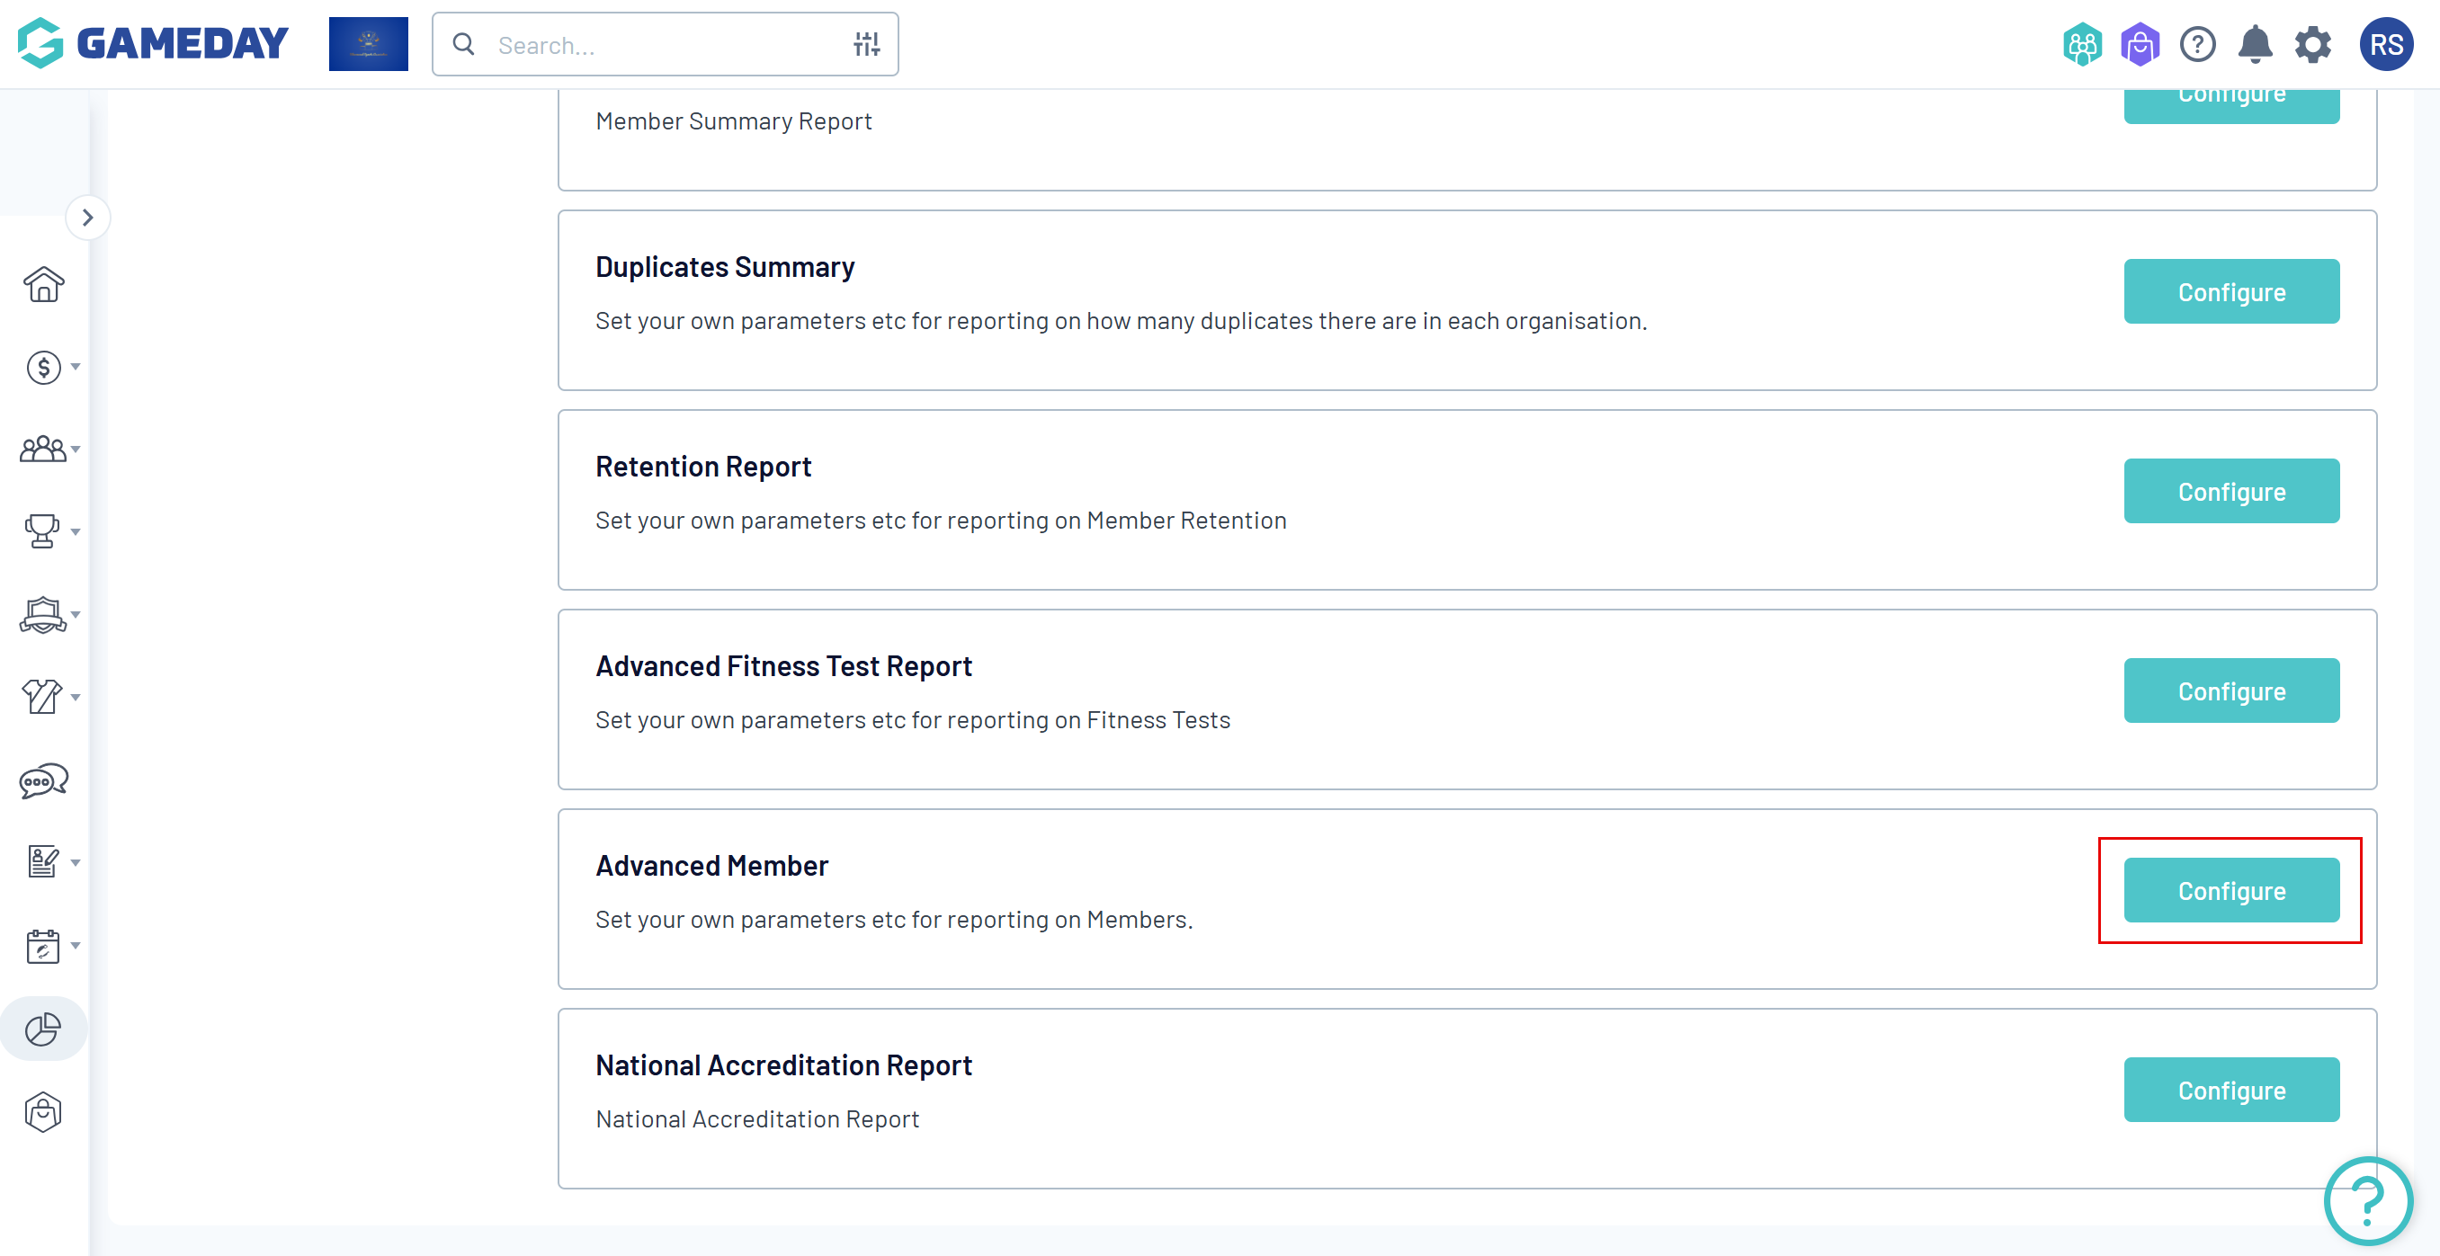
Task: Configure the Advanced Member report
Action: click(x=2230, y=890)
